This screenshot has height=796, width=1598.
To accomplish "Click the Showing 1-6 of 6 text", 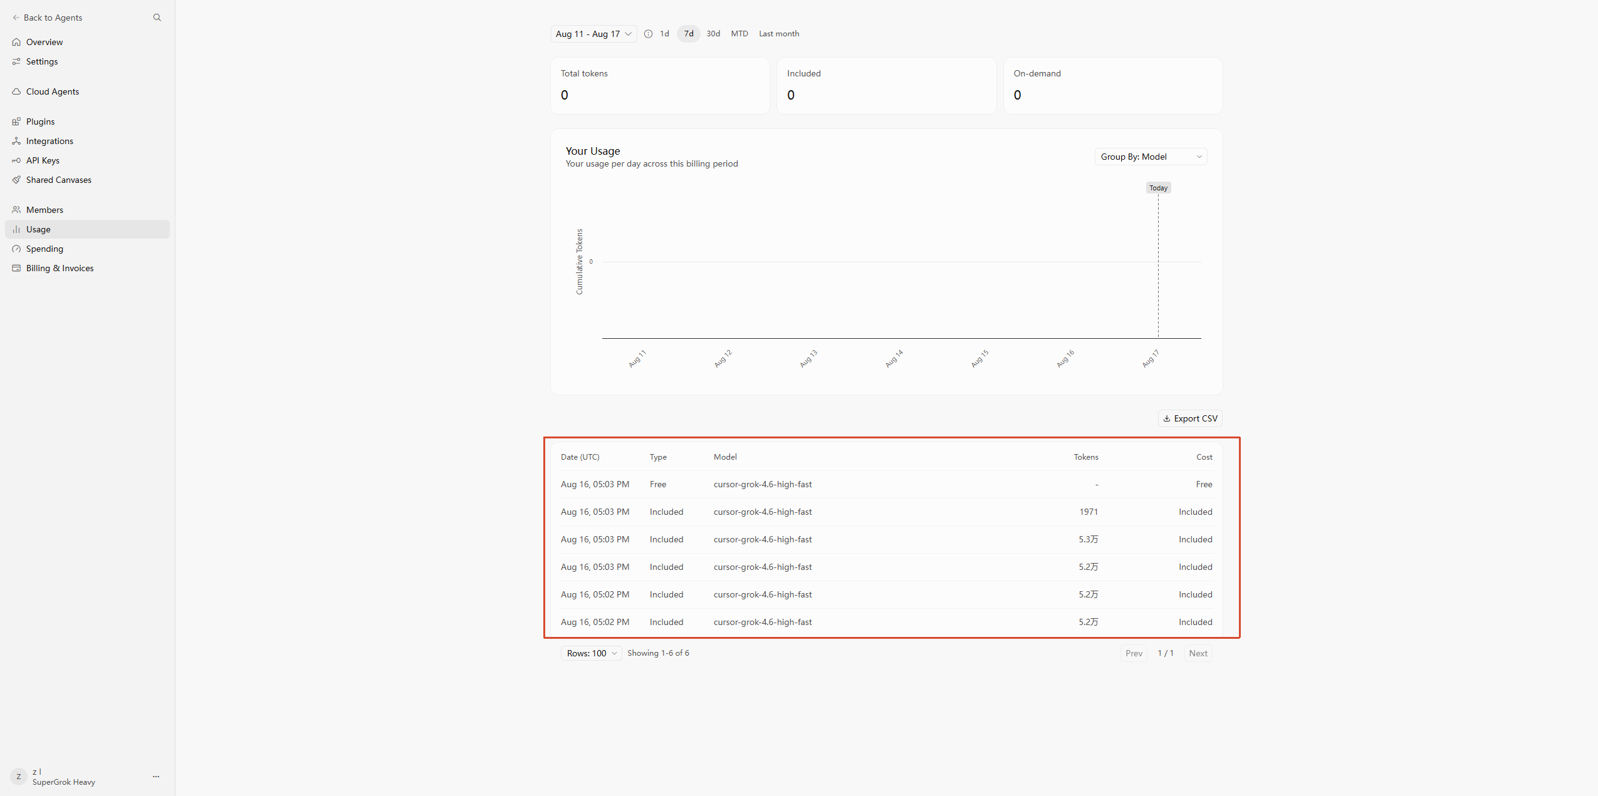I will (x=658, y=653).
